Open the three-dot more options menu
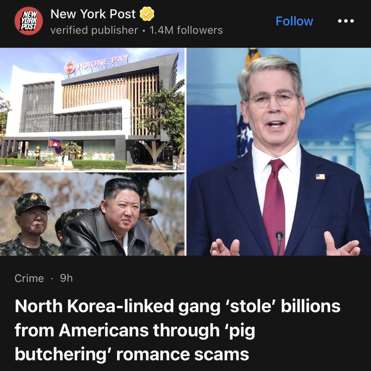The width and height of the screenshot is (371, 371). (x=346, y=21)
